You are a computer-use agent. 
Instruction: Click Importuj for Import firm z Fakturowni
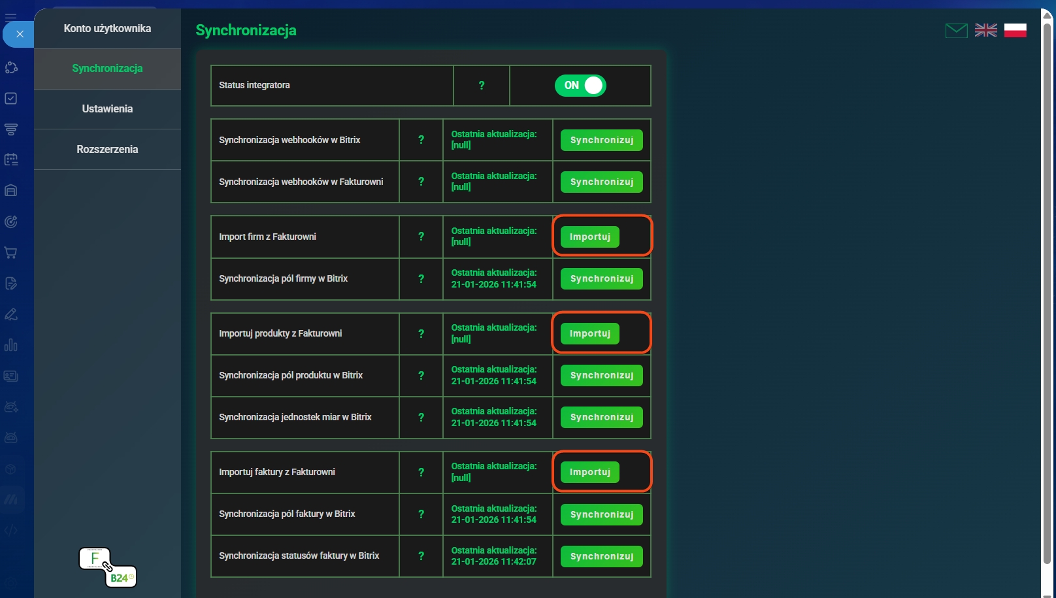click(x=590, y=237)
